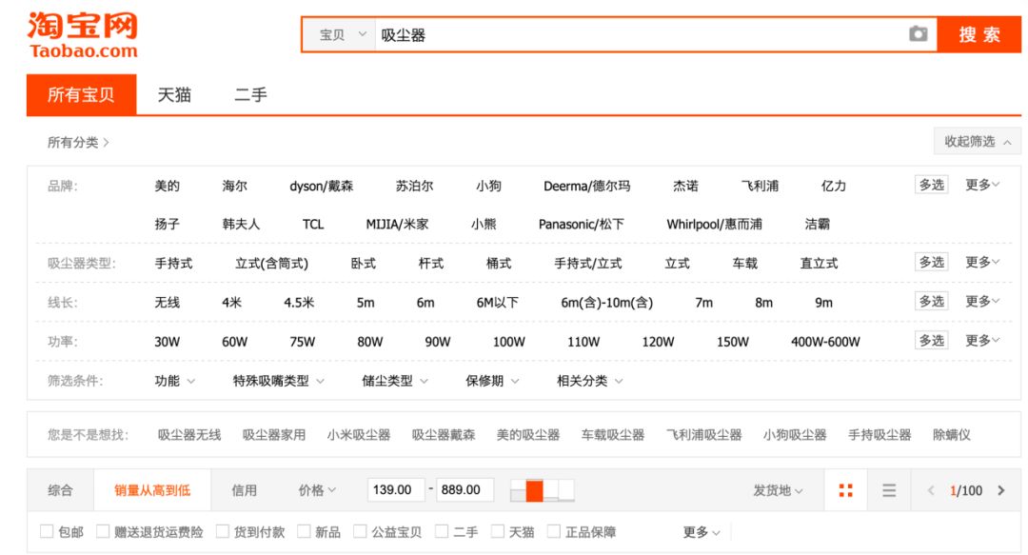Sort by 综合 ranking
This screenshot has height=555, width=1028.
pyautogui.click(x=60, y=490)
